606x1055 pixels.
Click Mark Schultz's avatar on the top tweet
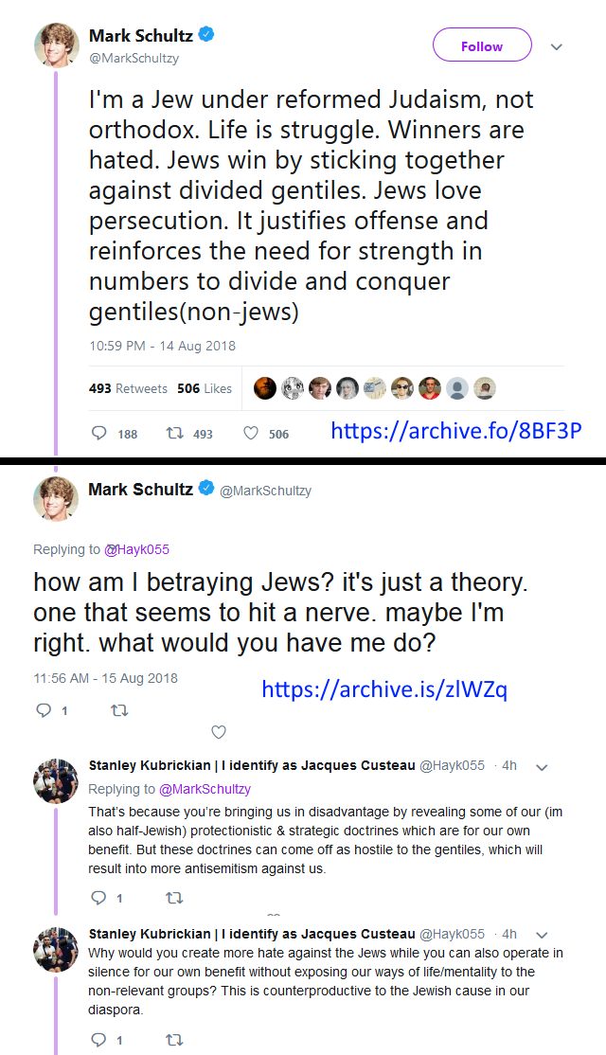(57, 45)
